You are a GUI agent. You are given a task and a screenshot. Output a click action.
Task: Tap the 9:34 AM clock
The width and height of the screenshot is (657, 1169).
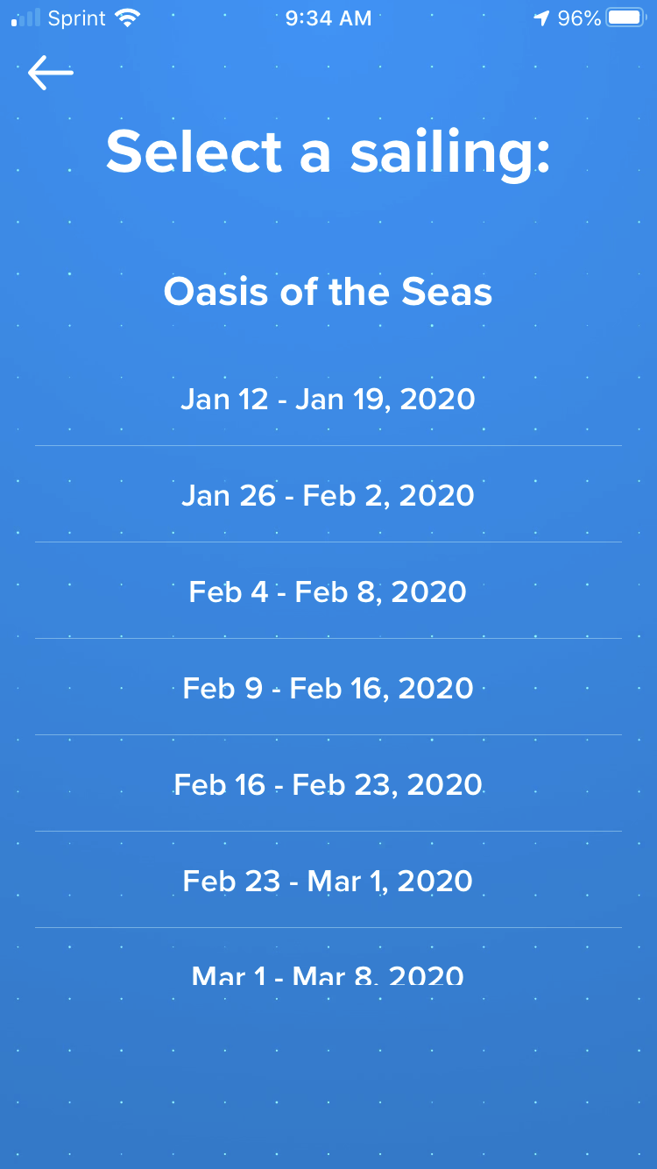328,18
